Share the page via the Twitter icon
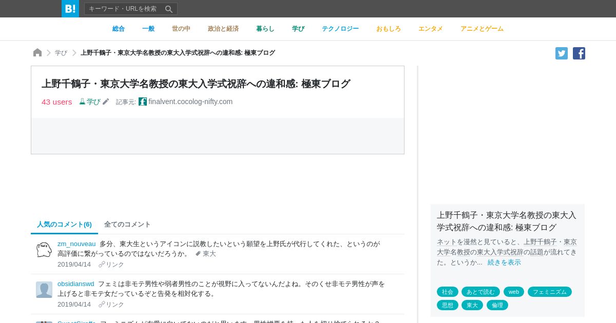Screen dimensions: 616x323 point(562,53)
